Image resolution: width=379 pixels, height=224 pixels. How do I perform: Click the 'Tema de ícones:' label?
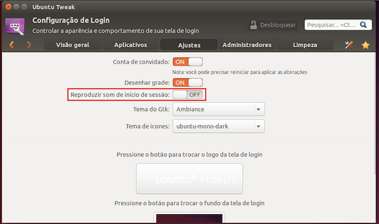pyautogui.click(x=148, y=126)
